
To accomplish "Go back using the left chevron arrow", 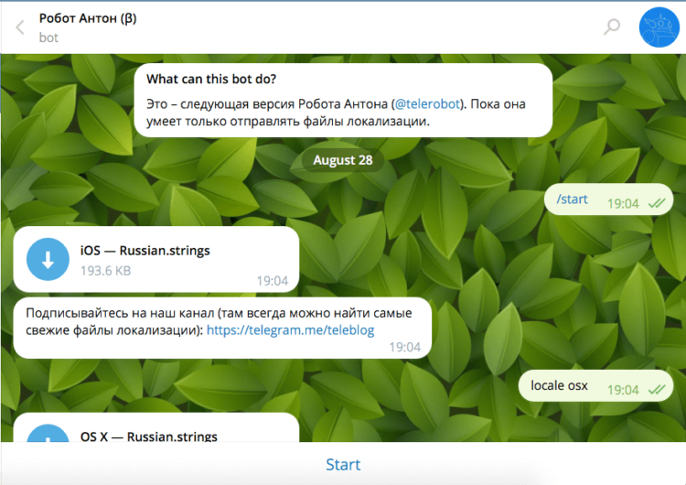I will (20, 27).
